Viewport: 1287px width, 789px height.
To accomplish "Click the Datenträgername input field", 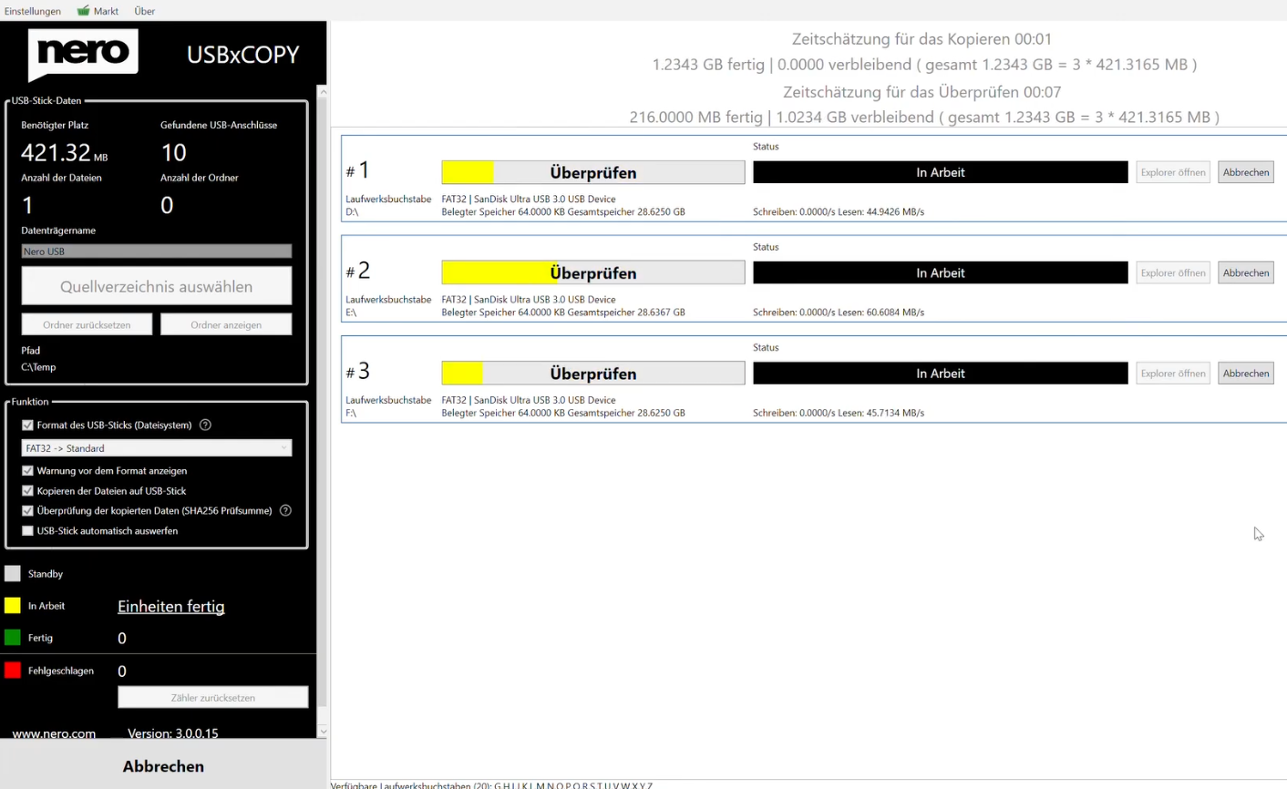I will coord(156,251).
